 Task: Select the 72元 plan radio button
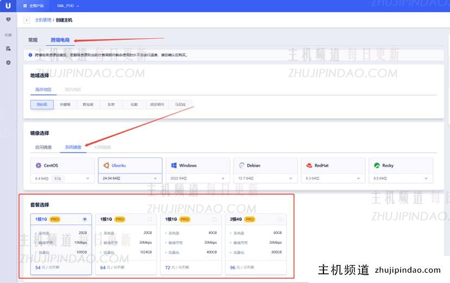coord(215,219)
